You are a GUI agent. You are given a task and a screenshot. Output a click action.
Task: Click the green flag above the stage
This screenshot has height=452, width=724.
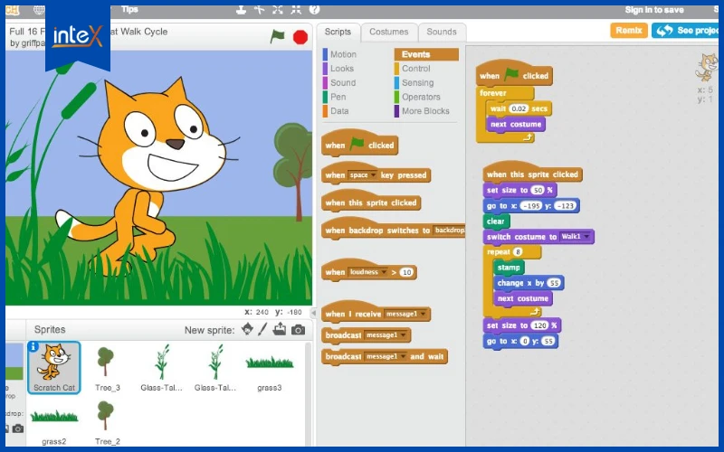(278, 36)
